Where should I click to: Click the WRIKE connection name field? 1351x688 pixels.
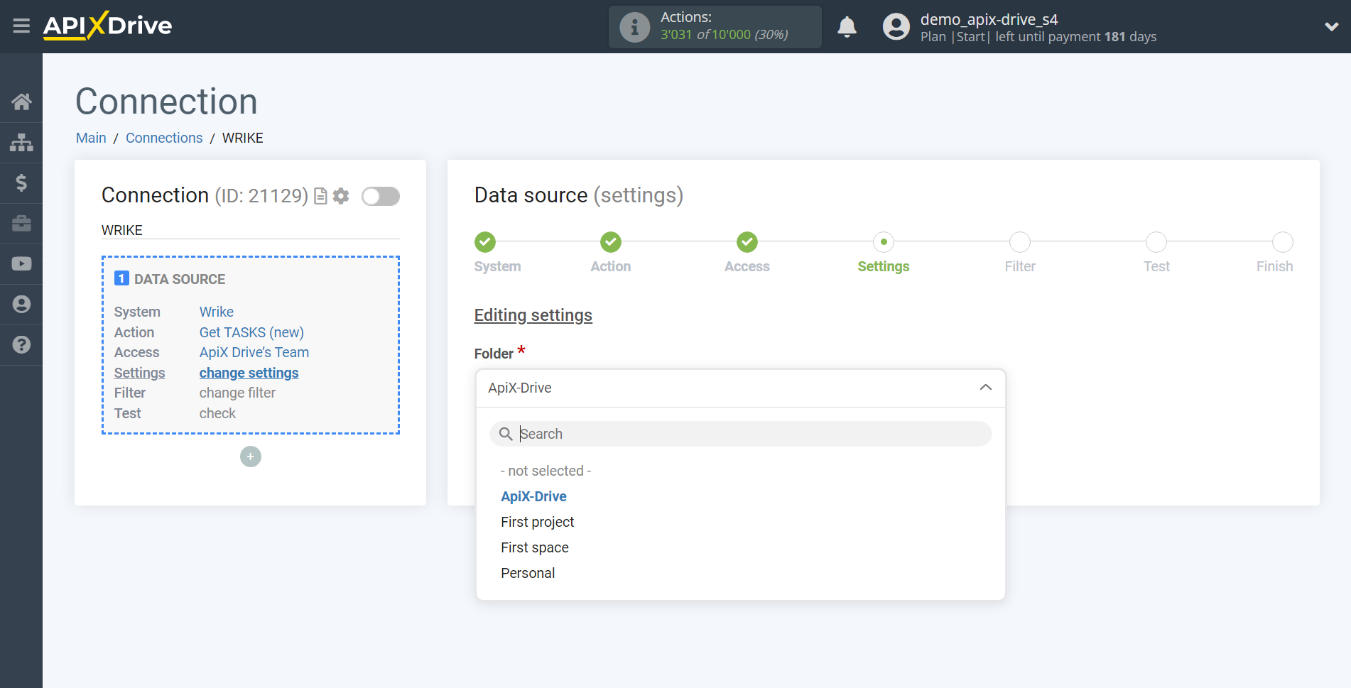pos(251,230)
